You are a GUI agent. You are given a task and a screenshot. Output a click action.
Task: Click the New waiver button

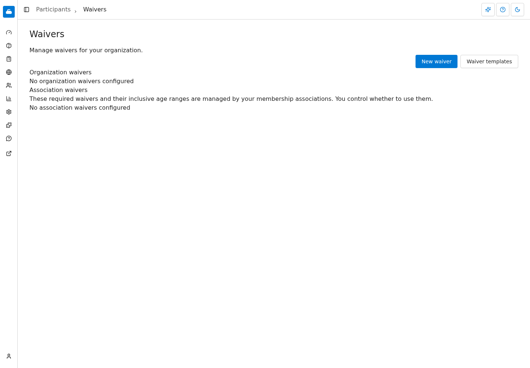click(x=437, y=61)
